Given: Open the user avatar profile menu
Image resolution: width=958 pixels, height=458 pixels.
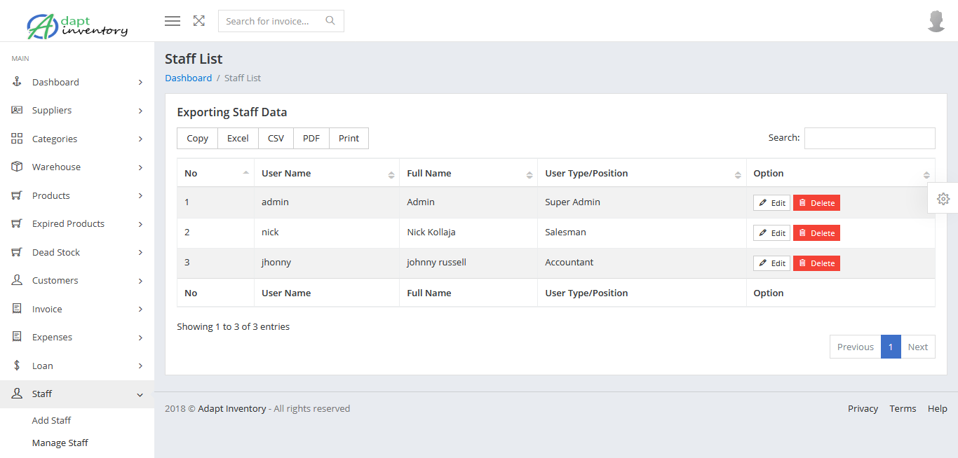Looking at the screenshot, I should pyautogui.click(x=936, y=21).
